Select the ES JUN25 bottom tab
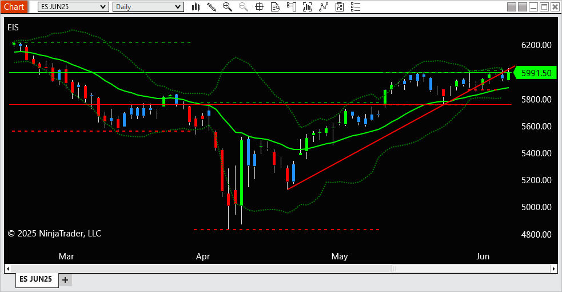 coord(36,279)
